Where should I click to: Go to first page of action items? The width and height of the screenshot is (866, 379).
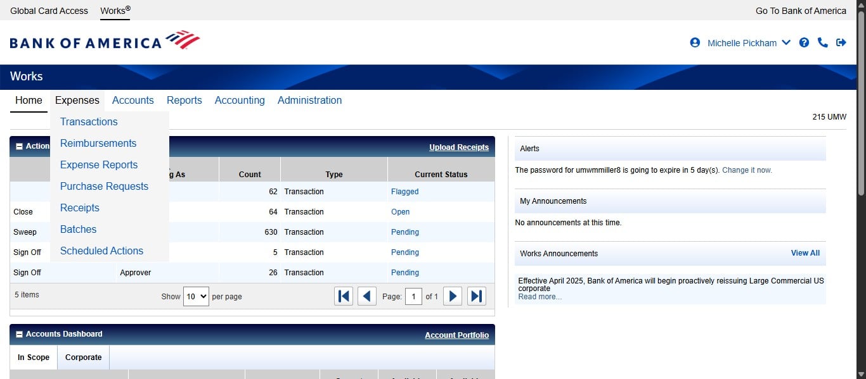(x=344, y=296)
